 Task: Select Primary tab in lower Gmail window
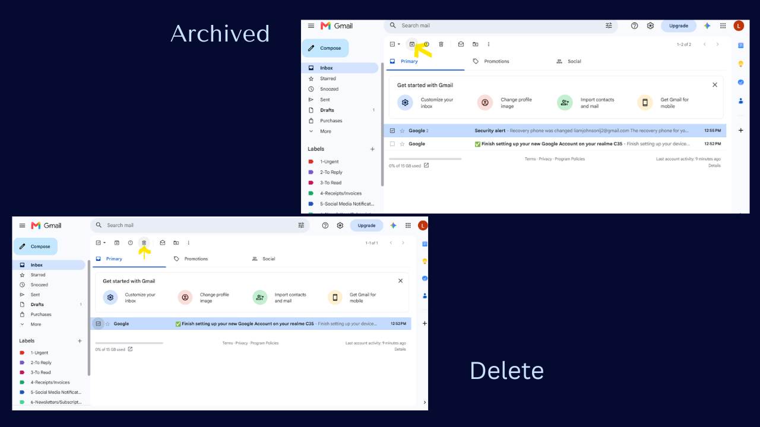pos(128,259)
